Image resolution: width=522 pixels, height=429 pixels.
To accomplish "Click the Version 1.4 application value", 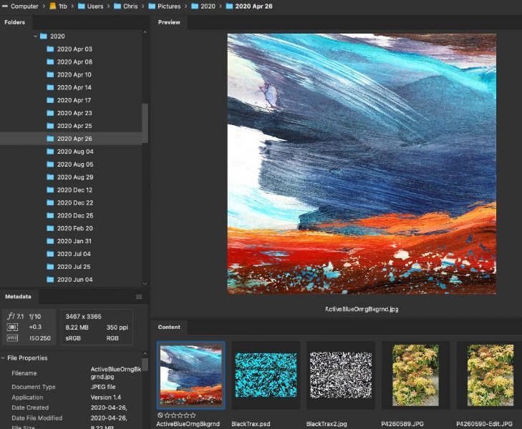I will [105, 397].
